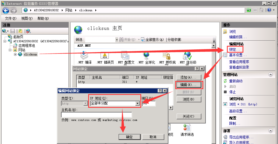Open the .NET 错误页 404 icon
Screen dimensions: 278x144
pos(105,55)
